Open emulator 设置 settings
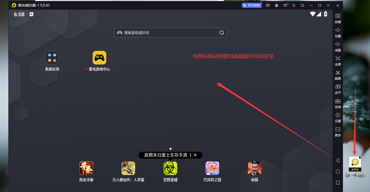The image size is (370, 192). pos(338,118)
